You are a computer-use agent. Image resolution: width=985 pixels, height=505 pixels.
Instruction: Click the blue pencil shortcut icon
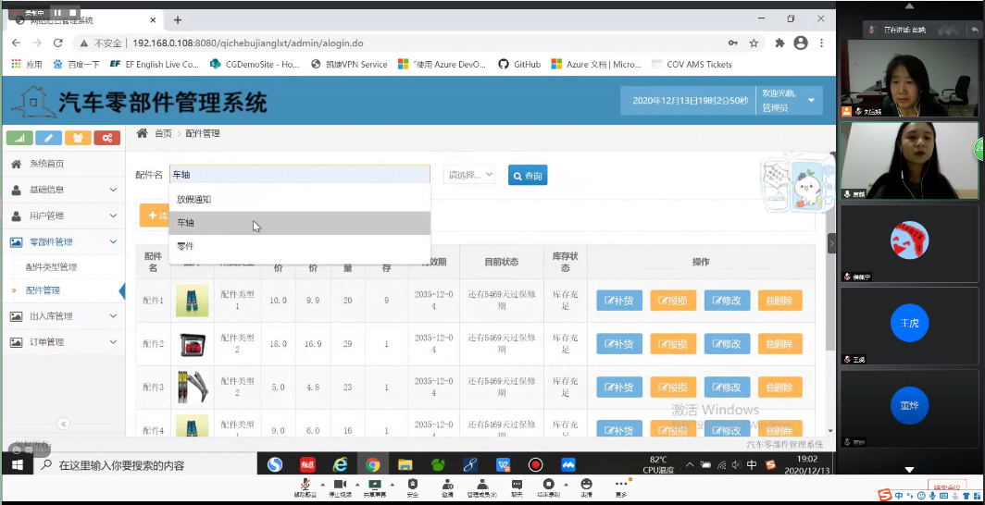[x=49, y=138]
